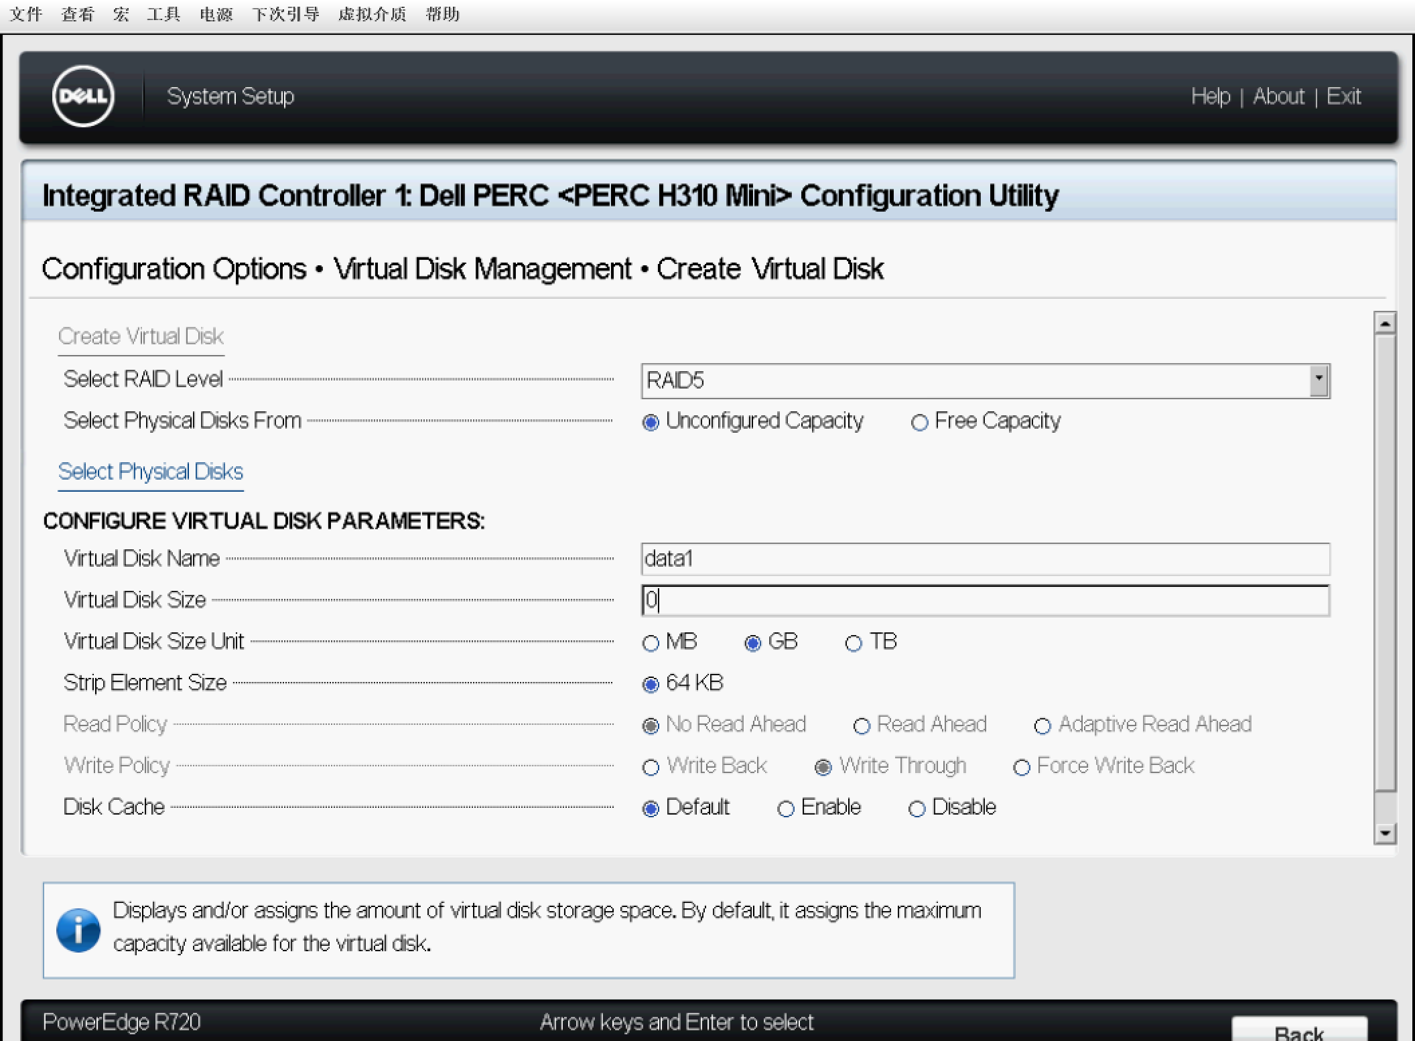Open the 文件 menu

pyautogui.click(x=25, y=14)
